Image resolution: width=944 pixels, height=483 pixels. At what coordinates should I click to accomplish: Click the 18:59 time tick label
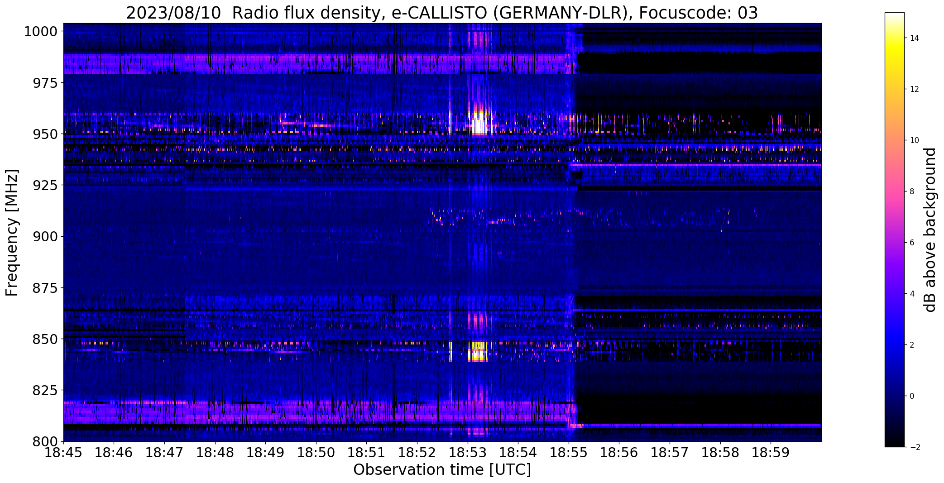(771, 453)
